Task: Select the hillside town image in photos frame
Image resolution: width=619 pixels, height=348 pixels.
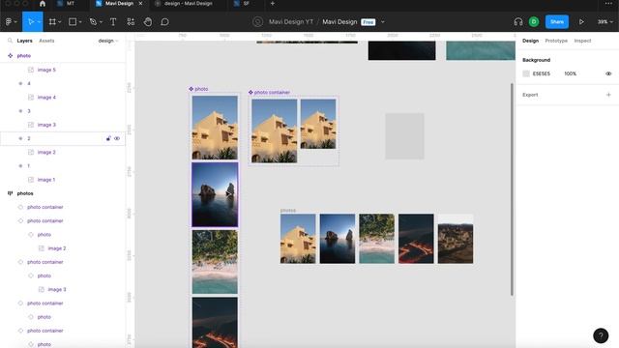Action: point(456,239)
